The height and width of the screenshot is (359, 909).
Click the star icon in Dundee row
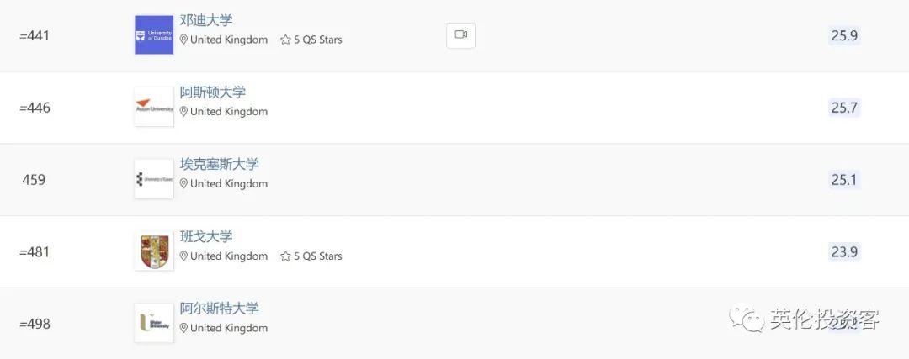click(285, 40)
